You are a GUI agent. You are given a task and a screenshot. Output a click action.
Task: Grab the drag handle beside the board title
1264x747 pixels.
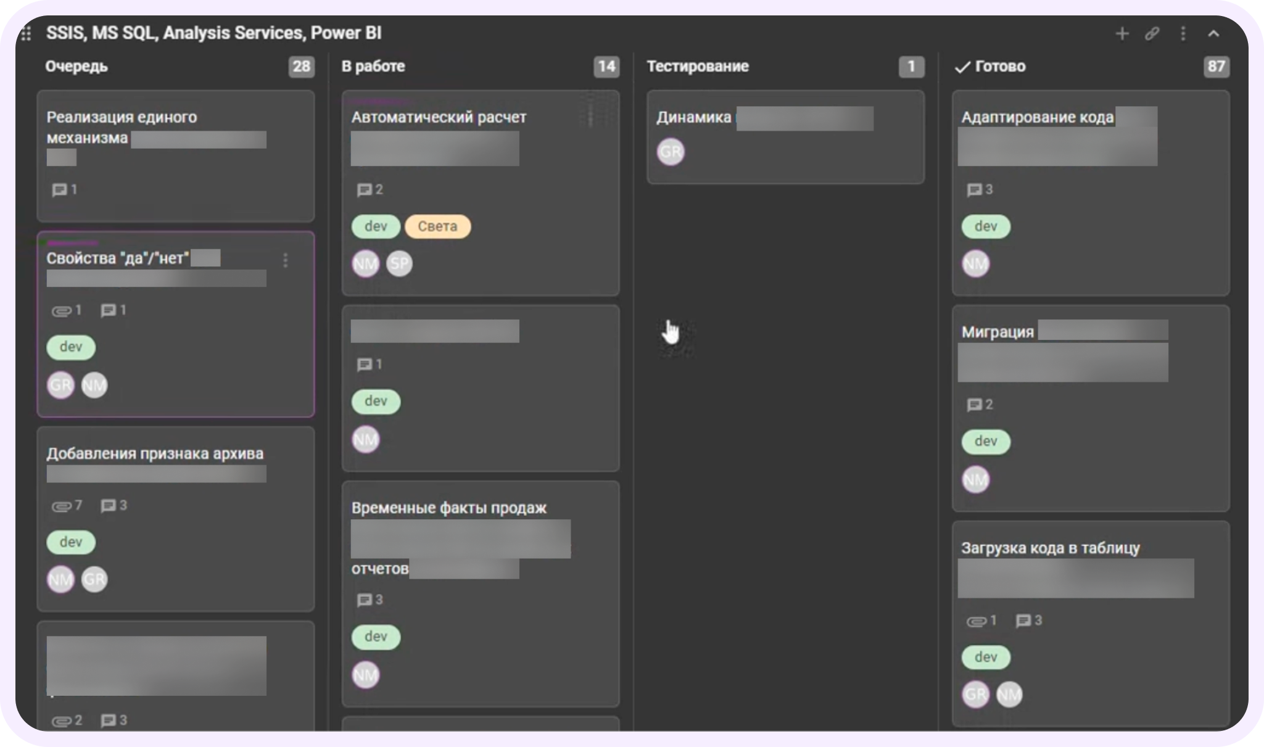click(x=26, y=34)
